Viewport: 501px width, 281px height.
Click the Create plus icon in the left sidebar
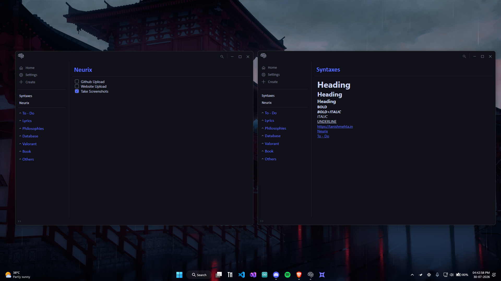[21, 82]
